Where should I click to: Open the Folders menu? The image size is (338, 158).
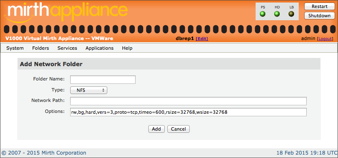pyautogui.click(x=41, y=48)
